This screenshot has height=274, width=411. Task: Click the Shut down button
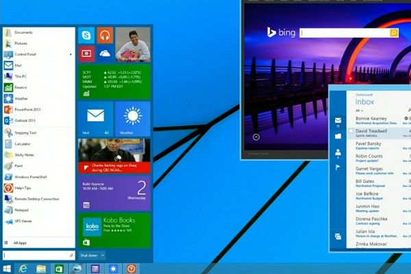tap(88, 256)
